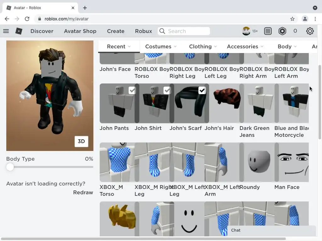Expand the Body category dropdown
This screenshot has height=241, width=322.
click(287, 46)
